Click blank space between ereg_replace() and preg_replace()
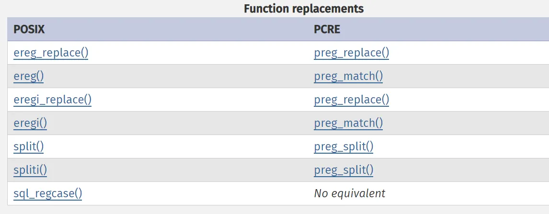The height and width of the screenshot is (214, 549). click(x=201, y=53)
